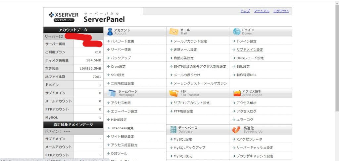Open SSH設定 page
Viewport: 339px width, 161px height.
tap(118, 75)
